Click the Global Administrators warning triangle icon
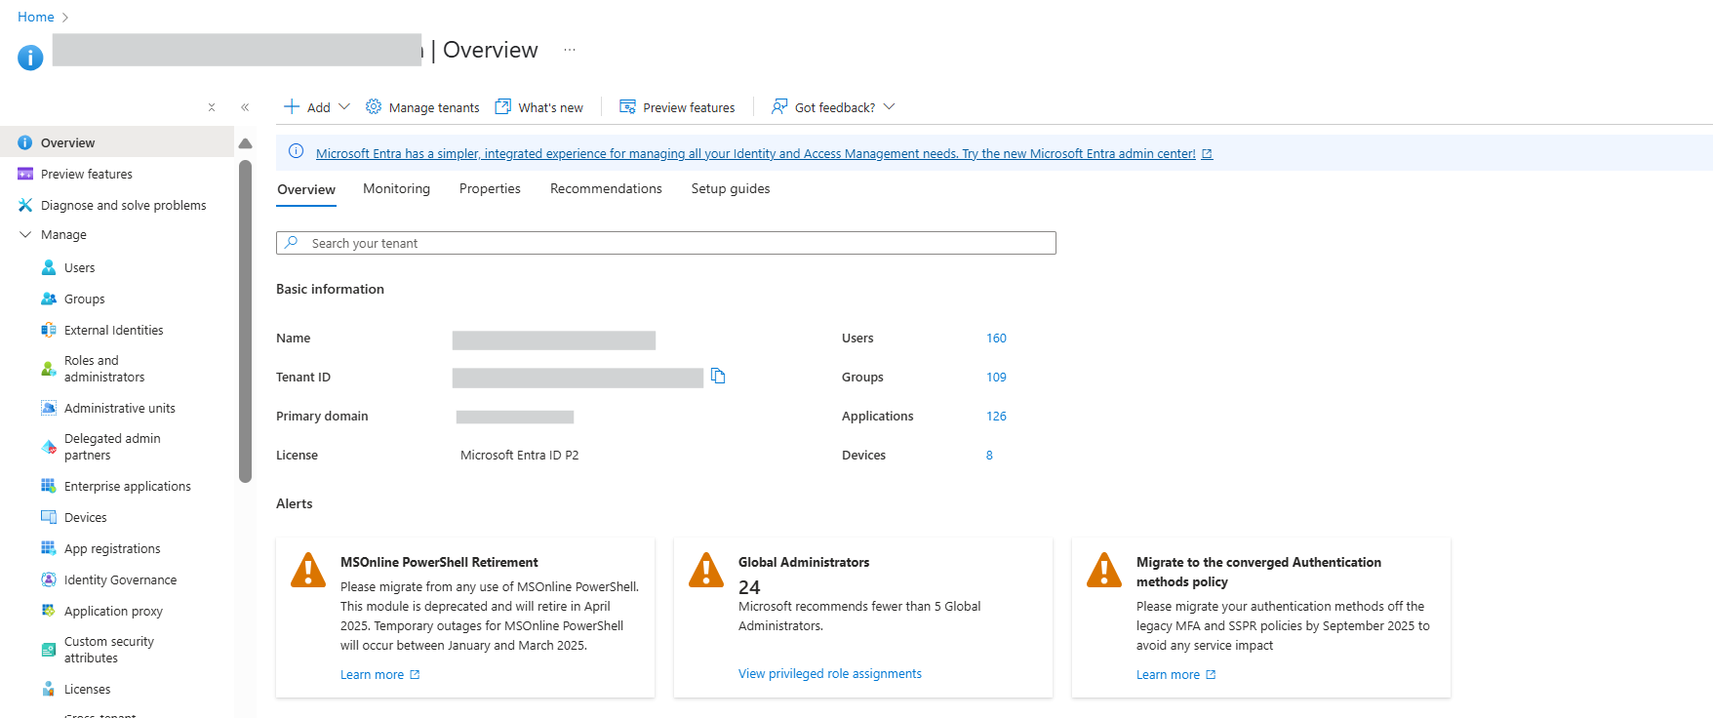This screenshot has height=718, width=1713. (706, 570)
